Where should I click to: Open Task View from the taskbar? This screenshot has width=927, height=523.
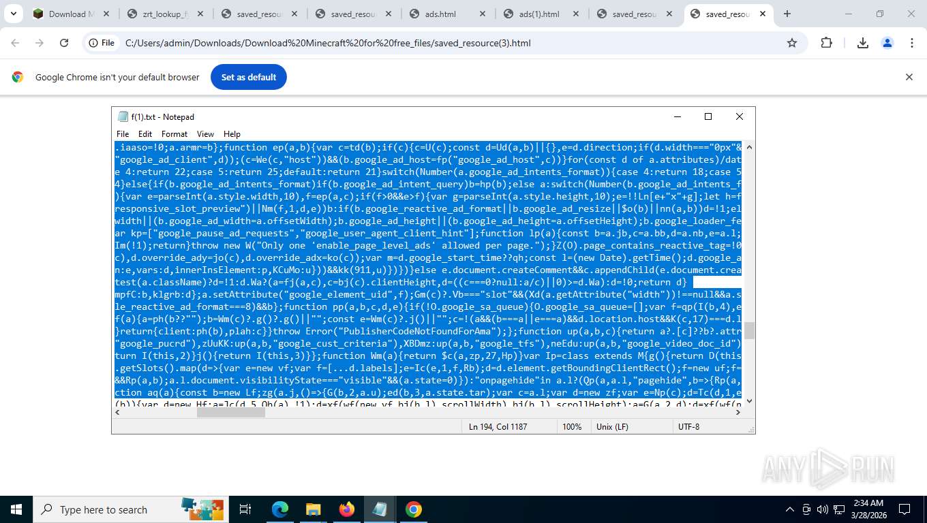245,509
